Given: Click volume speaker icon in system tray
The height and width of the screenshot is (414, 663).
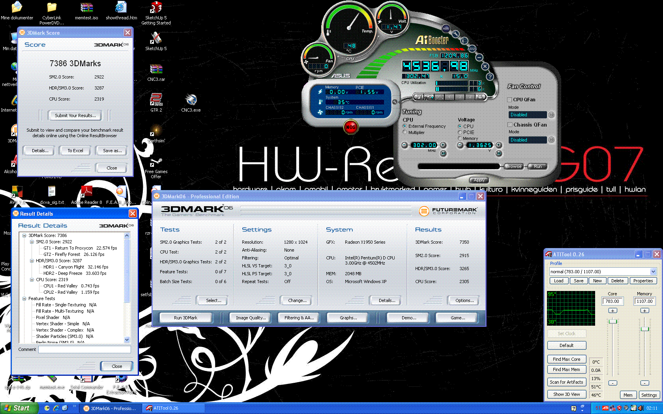Looking at the screenshot, I should coord(641,408).
